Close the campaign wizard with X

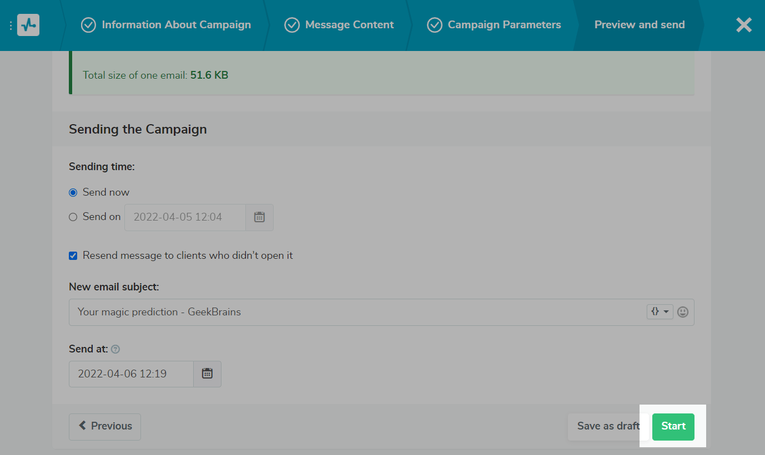[x=743, y=25]
